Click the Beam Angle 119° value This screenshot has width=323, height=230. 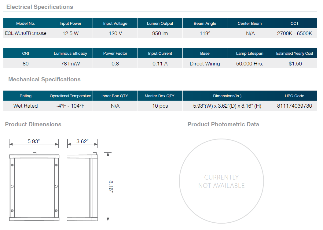205,33
